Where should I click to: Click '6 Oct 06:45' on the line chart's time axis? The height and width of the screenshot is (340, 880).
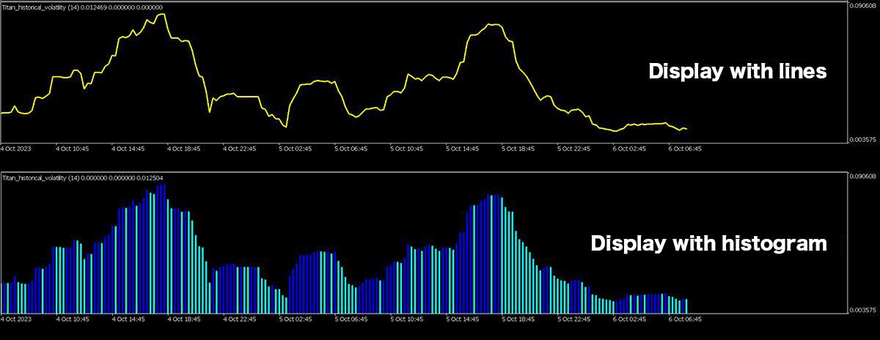(685, 148)
